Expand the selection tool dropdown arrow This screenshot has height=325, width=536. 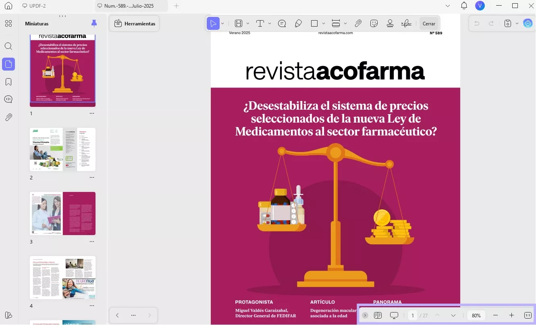click(222, 23)
